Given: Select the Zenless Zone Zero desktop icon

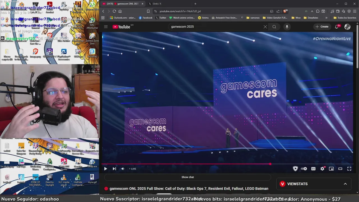Looking at the screenshot, I should (92, 39).
